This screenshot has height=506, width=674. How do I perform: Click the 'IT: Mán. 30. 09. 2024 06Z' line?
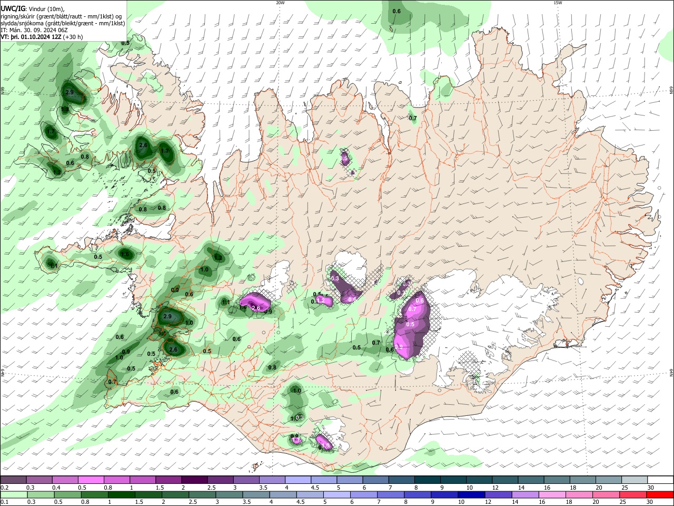pos(34,30)
